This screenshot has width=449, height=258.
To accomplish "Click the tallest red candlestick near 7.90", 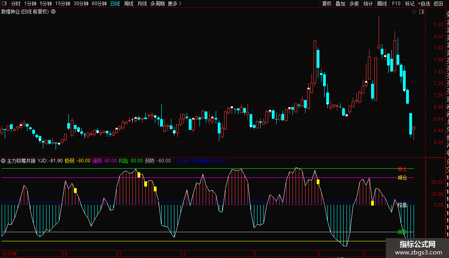I will 315,62.
